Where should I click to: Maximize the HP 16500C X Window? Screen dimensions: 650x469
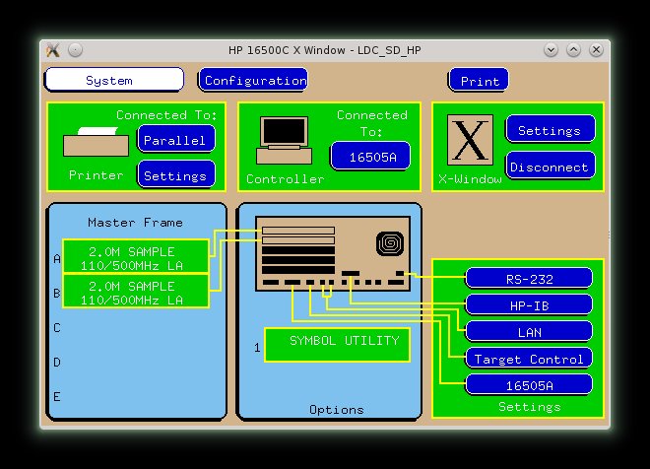point(573,50)
